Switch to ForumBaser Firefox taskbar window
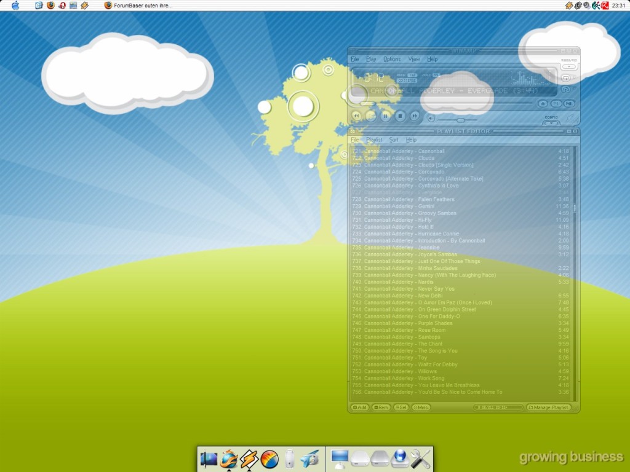Viewport: 630px width, 472px height. click(x=138, y=6)
